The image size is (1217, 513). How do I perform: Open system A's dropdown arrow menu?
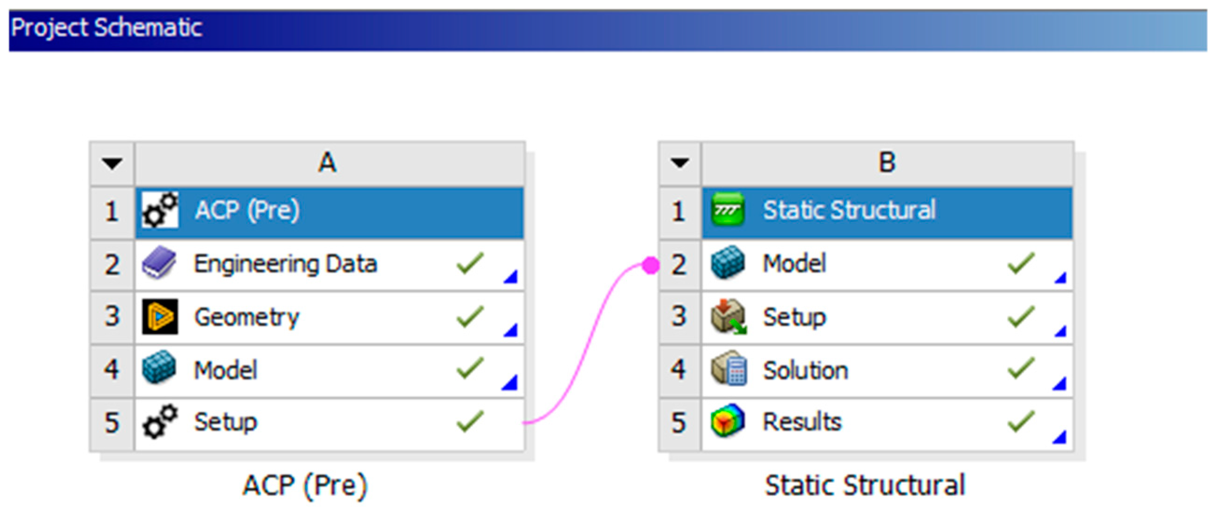pos(112,164)
